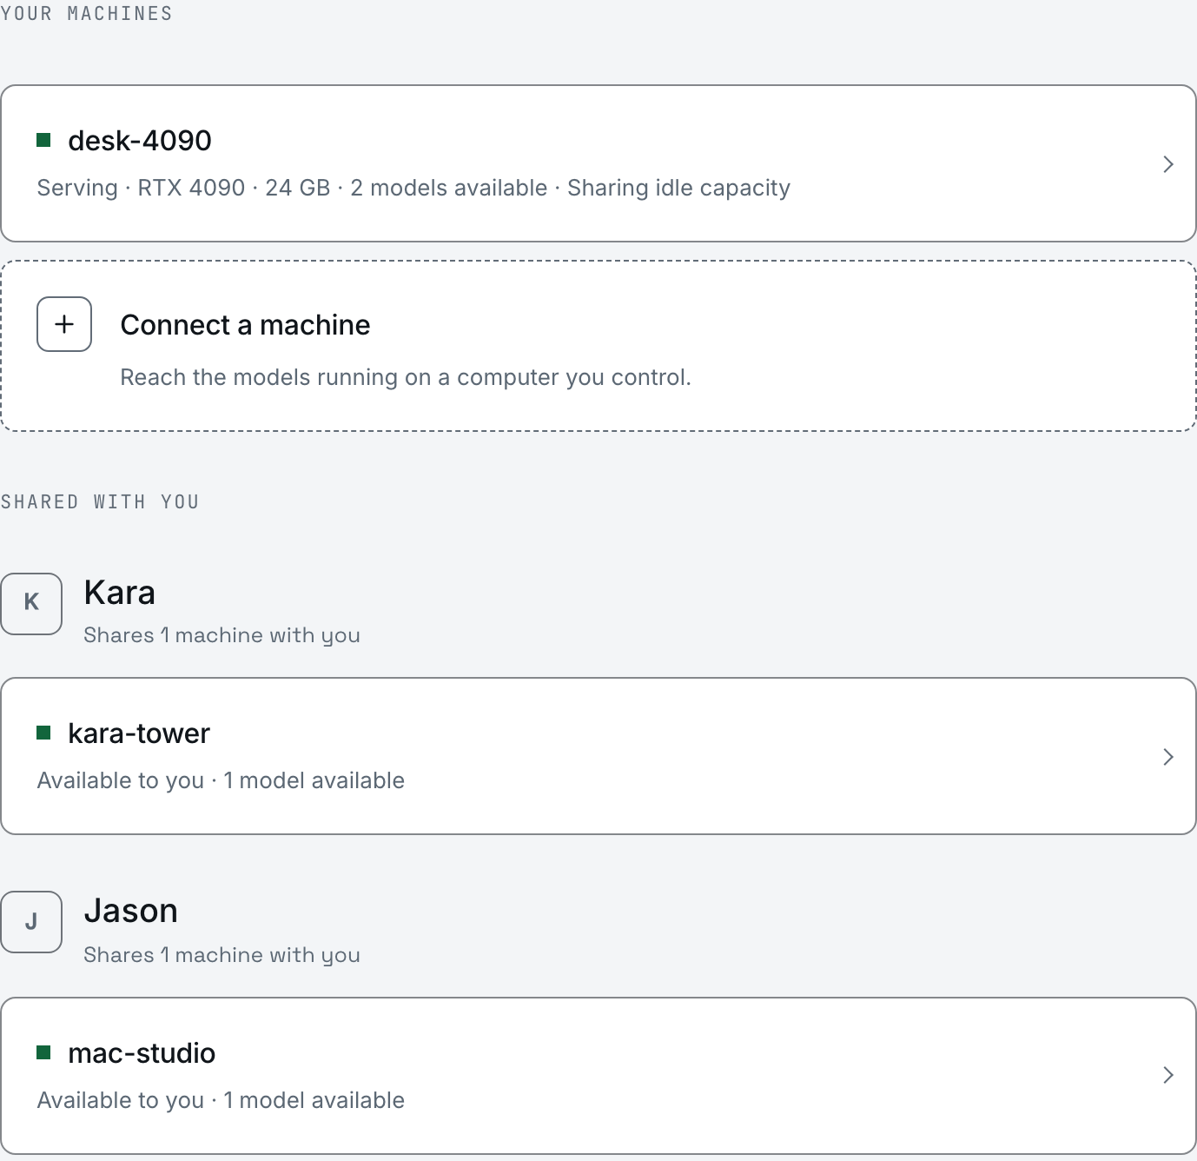Click the green status square beside desk-4090
Viewport: 1197px width, 1161px height.
point(43,140)
